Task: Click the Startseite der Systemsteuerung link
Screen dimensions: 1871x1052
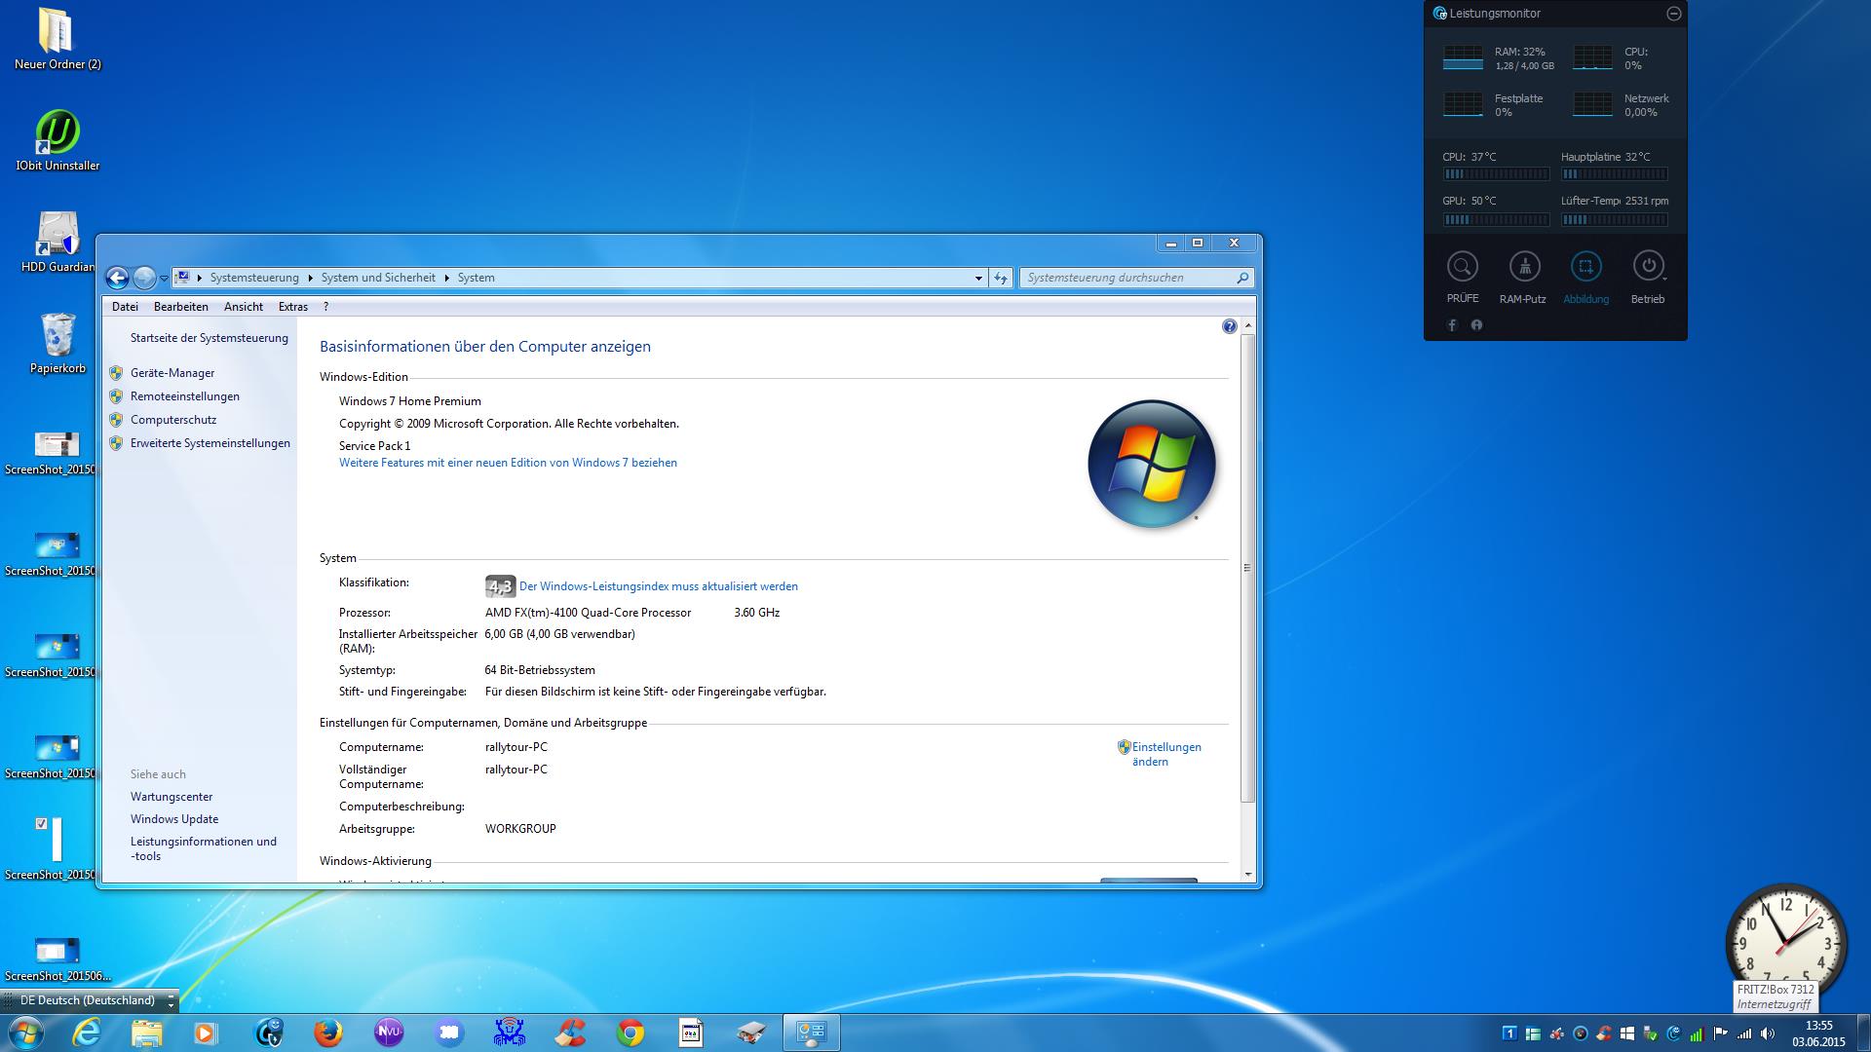Action: point(210,338)
